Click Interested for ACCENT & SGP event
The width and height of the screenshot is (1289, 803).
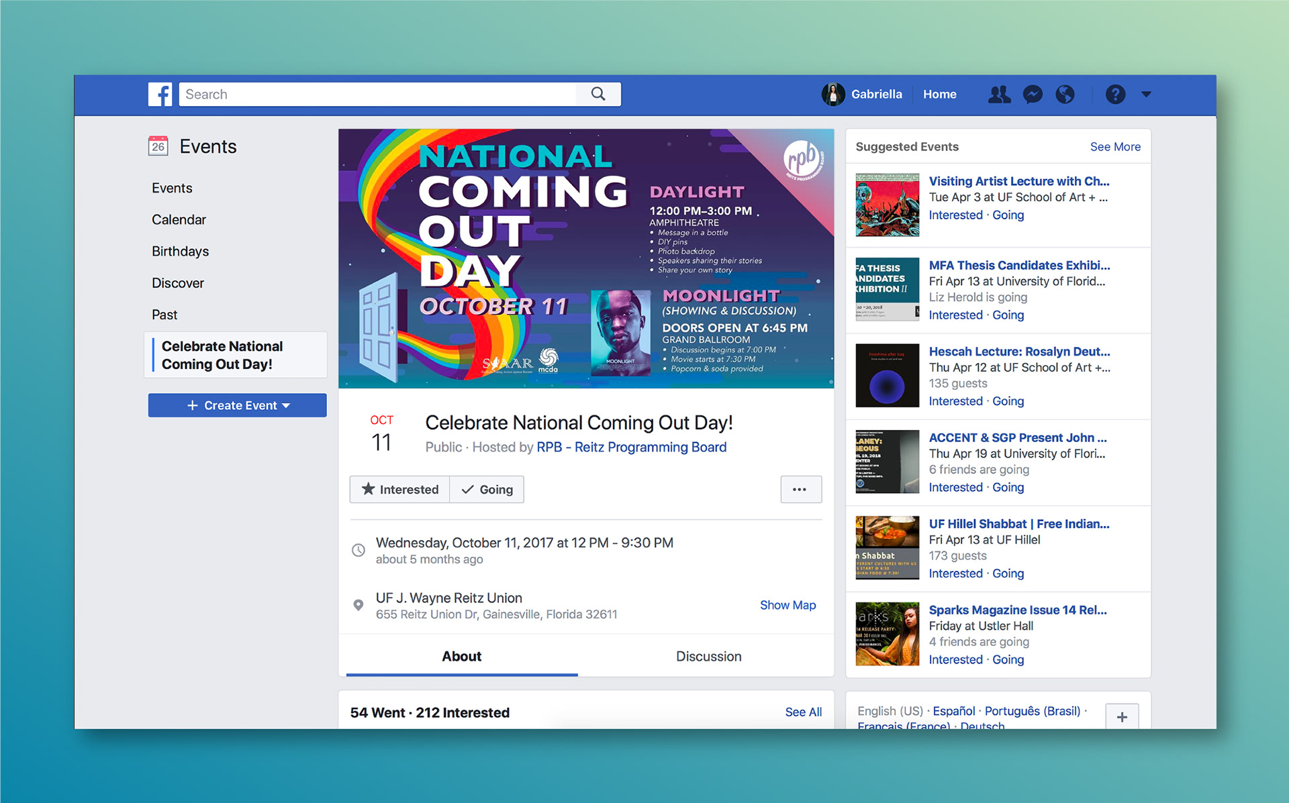[955, 487]
